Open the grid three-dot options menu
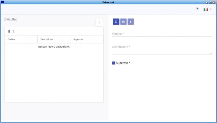This screenshot has height=123, width=217. [14, 31]
